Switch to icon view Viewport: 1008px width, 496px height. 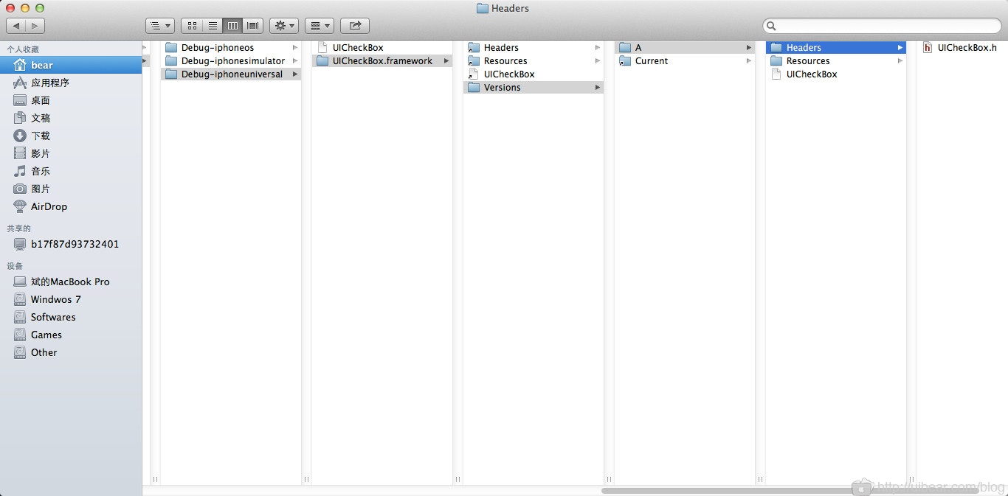pyautogui.click(x=192, y=26)
